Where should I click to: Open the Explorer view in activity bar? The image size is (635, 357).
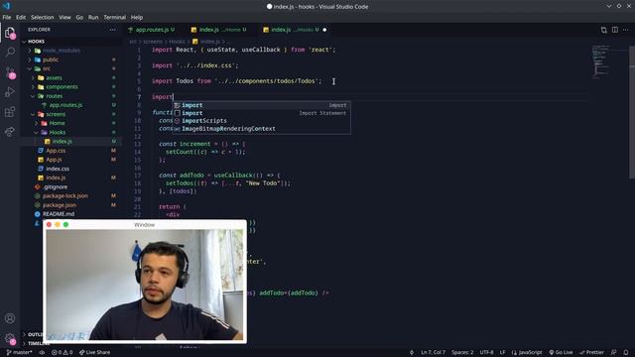point(10,33)
